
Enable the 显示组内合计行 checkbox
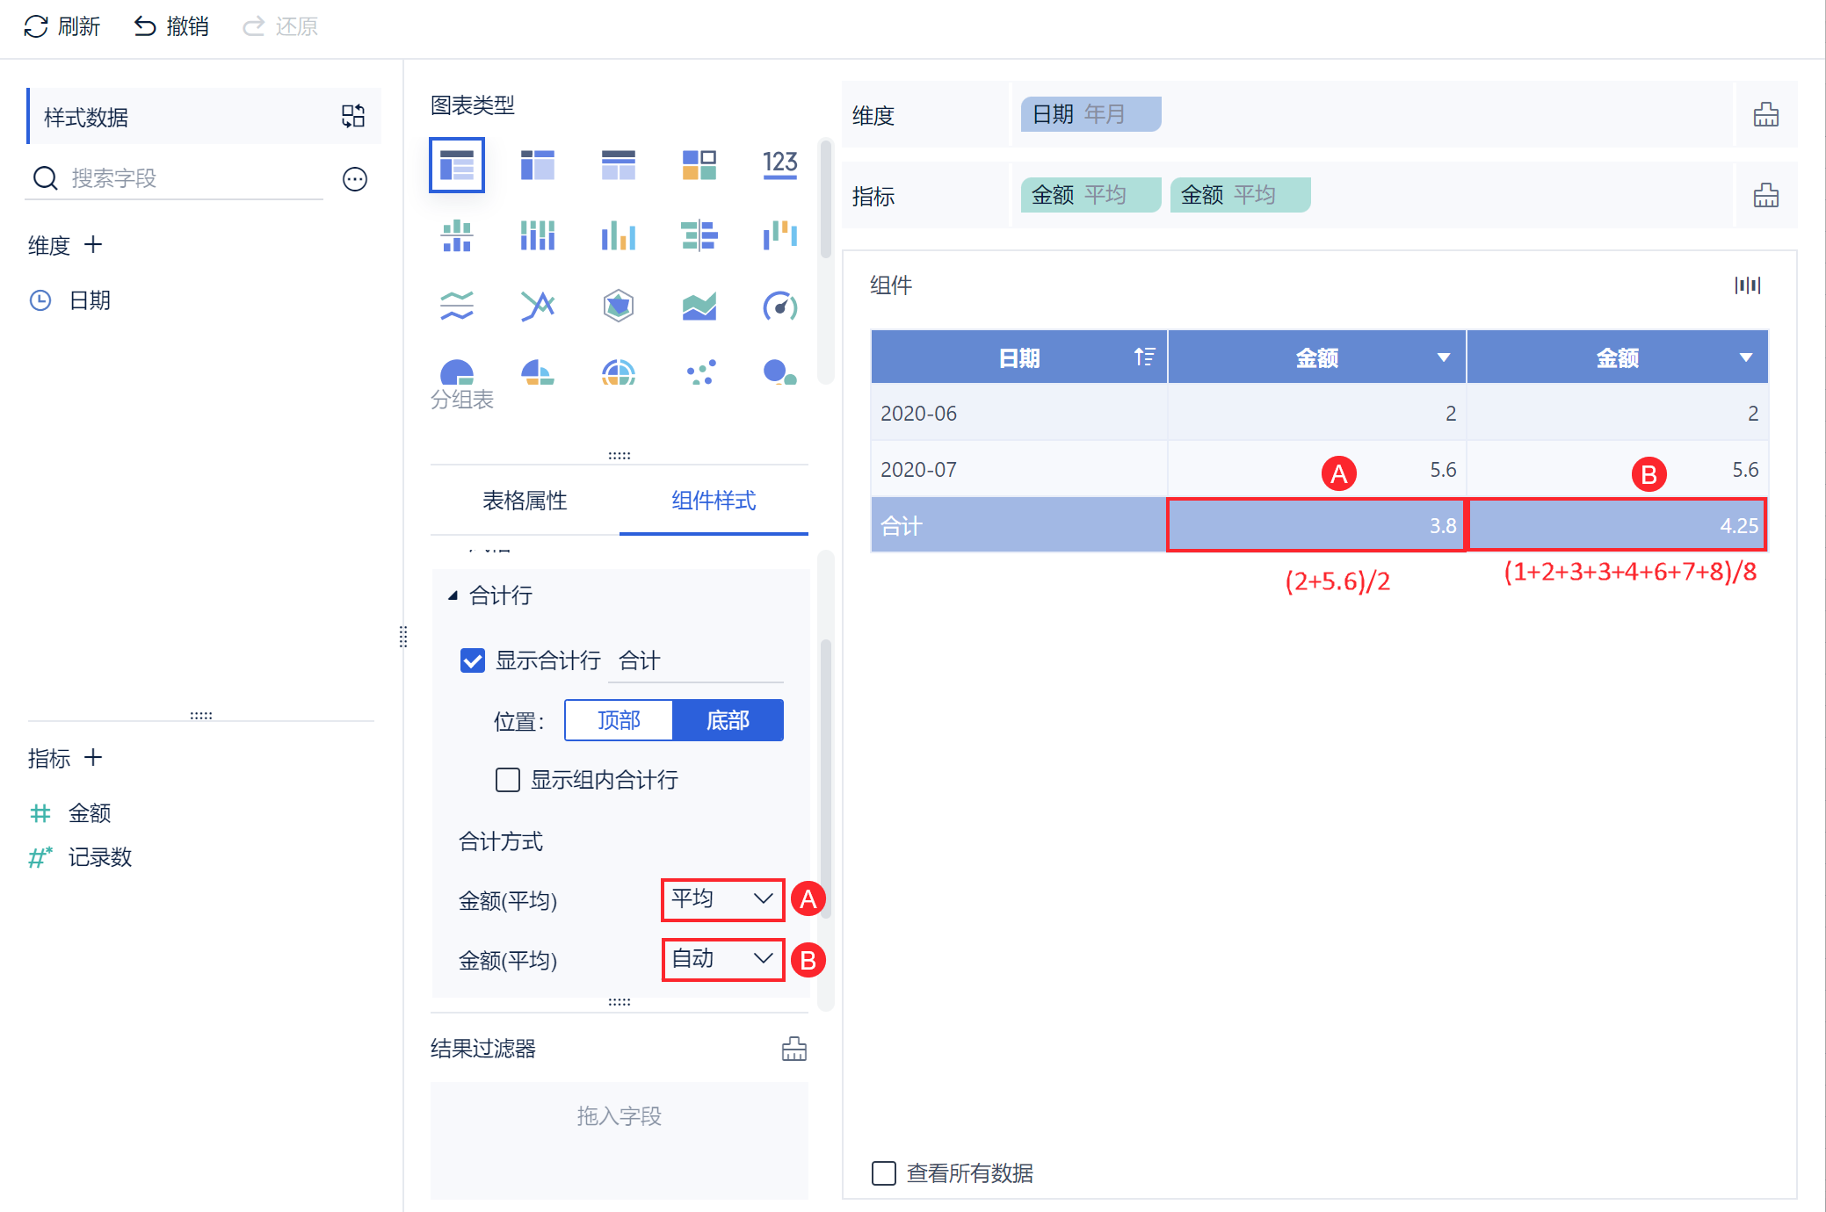pos(507,779)
